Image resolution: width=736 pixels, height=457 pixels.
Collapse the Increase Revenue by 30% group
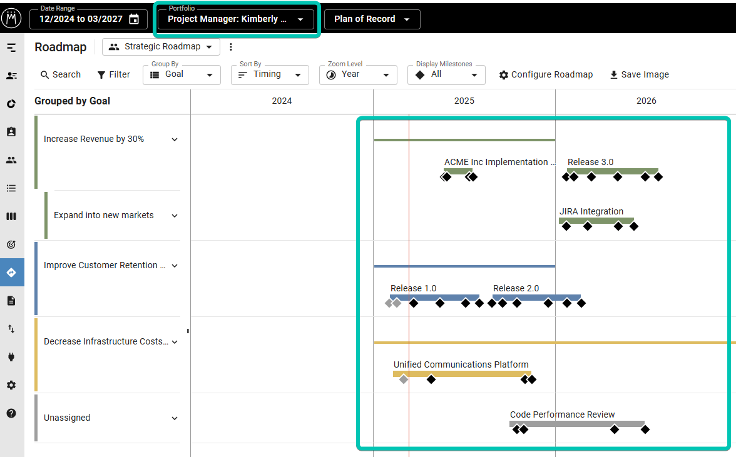click(x=175, y=139)
